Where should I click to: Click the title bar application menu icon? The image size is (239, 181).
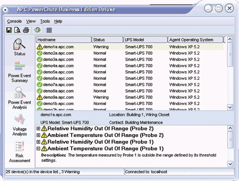point(5,10)
